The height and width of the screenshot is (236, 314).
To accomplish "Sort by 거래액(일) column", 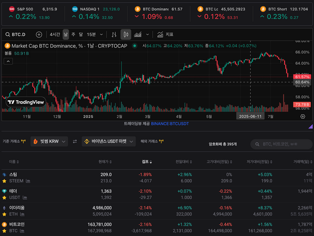I will click(x=303, y=162).
